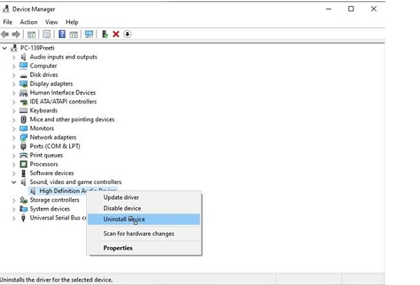Click the green update driver toolbar icon
The height and width of the screenshot is (285, 420).
(105, 34)
